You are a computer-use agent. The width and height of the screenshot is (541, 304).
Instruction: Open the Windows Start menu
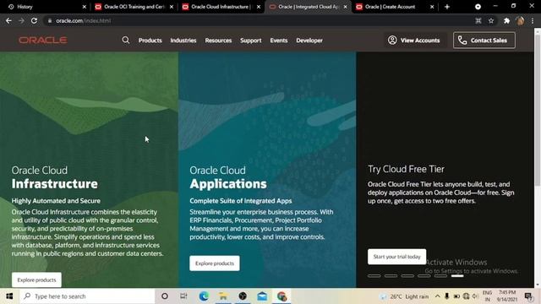[9, 296]
